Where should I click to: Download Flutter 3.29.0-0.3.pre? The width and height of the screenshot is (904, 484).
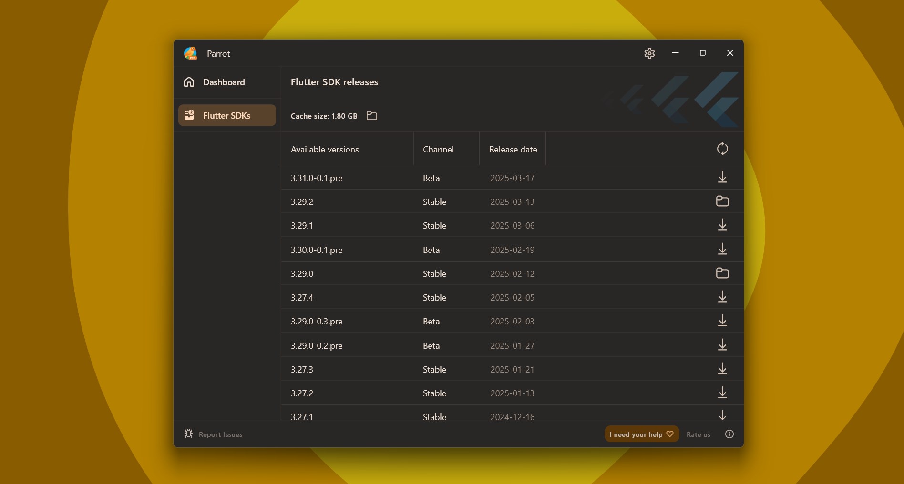pyautogui.click(x=722, y=321)
